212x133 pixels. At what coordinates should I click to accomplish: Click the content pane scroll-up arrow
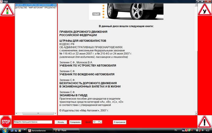[x=196, y=5]
